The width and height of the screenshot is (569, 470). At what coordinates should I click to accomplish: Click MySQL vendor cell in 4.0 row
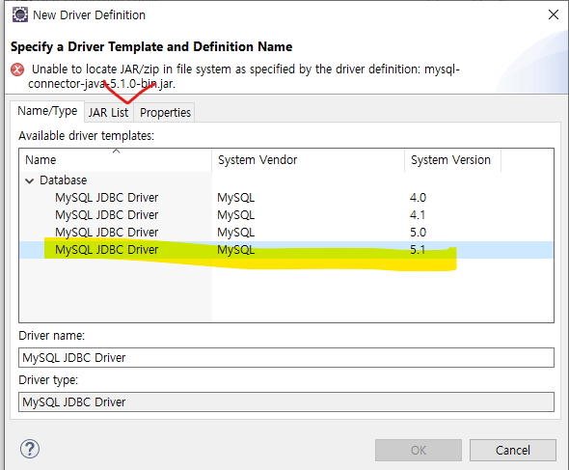[x=236, y=198]
